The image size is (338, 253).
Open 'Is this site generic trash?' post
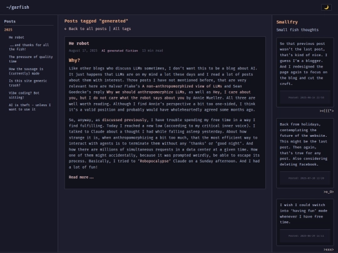(28, 83)
